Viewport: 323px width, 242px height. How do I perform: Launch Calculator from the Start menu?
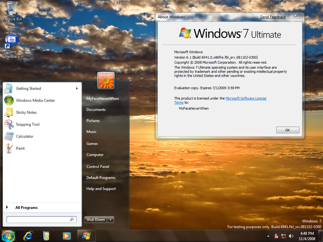[24, 136]
